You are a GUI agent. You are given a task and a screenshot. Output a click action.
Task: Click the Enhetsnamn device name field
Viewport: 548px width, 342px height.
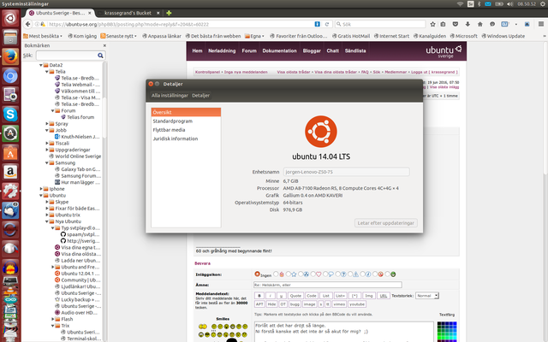[346, 172]
